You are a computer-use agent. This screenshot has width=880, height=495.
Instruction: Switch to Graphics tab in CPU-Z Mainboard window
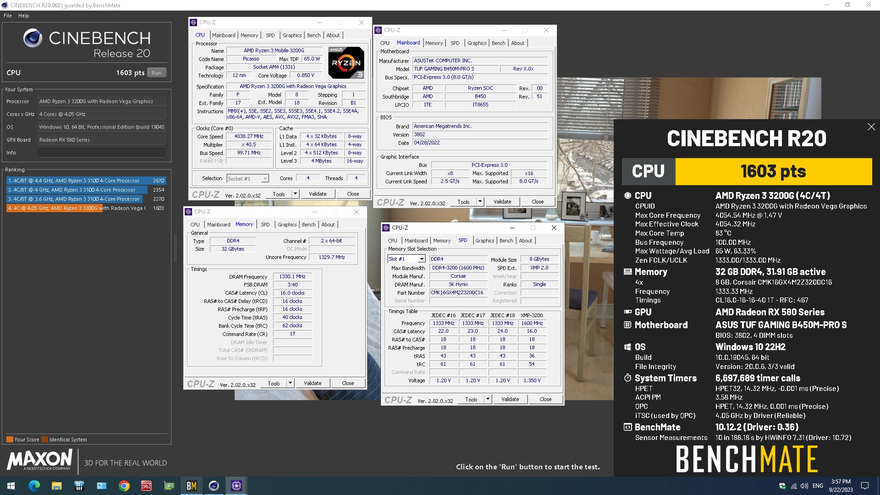[x=477, y=43]
